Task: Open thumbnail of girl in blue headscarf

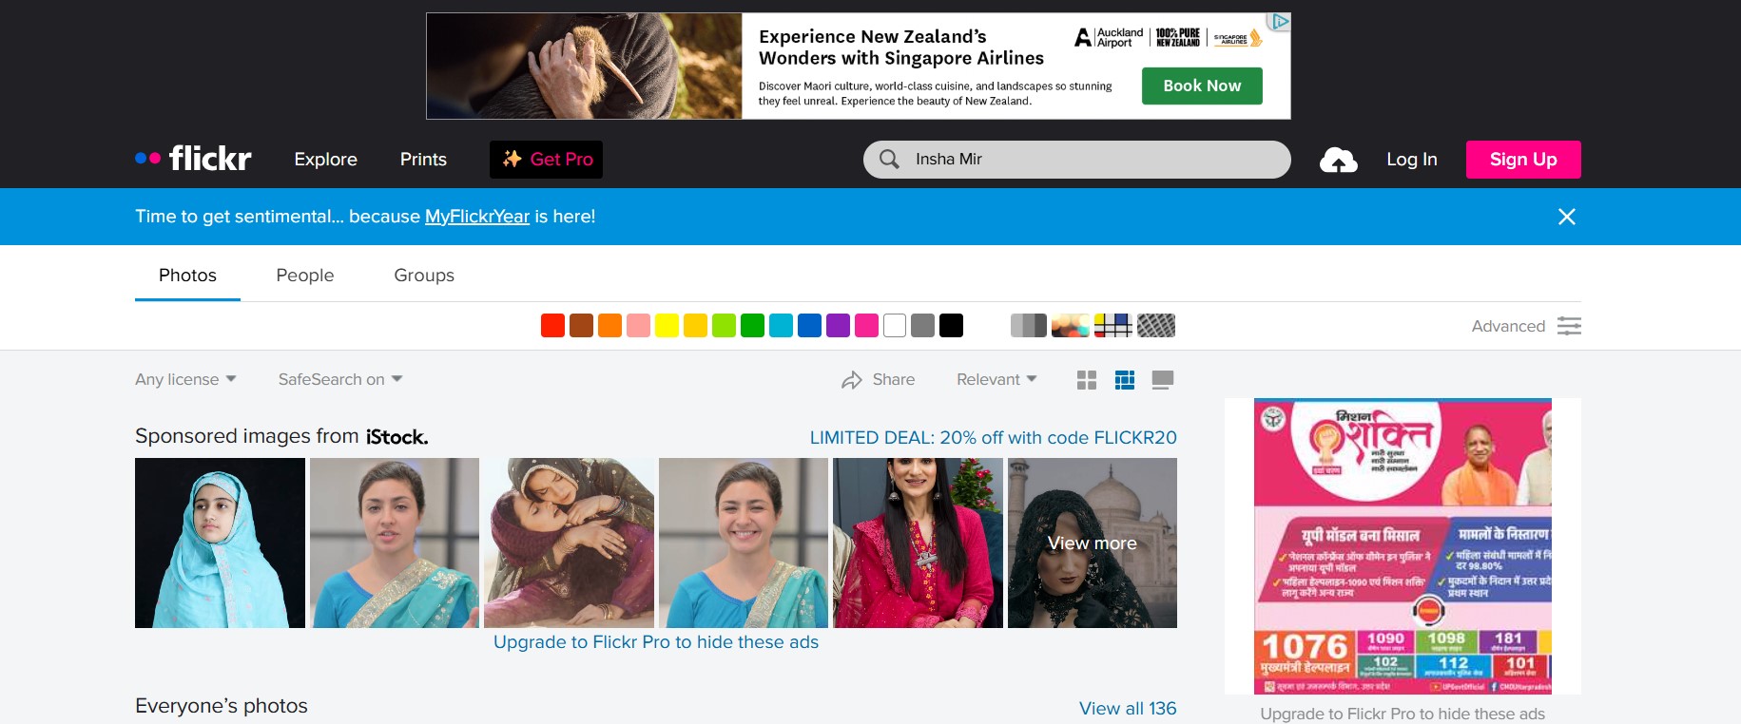Action: point(220,543)
